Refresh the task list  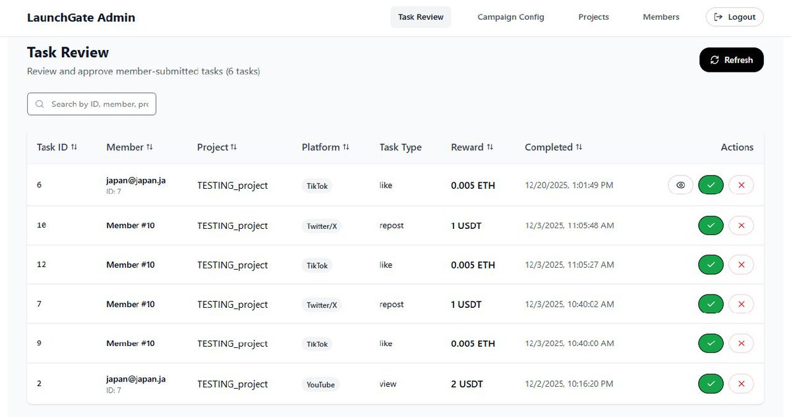(731, 60)
